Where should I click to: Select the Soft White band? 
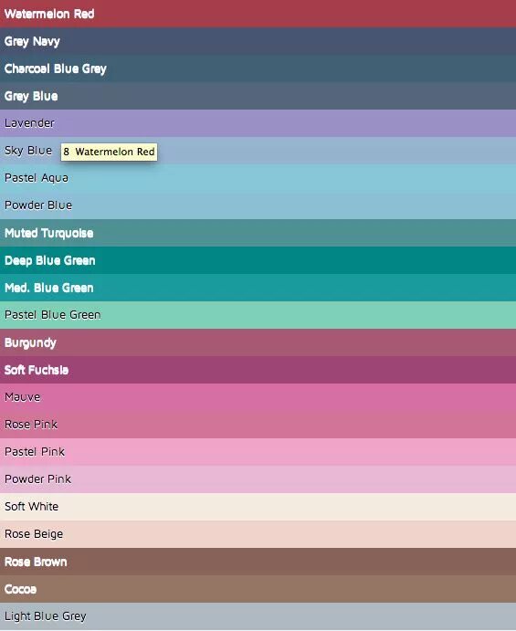258,507
